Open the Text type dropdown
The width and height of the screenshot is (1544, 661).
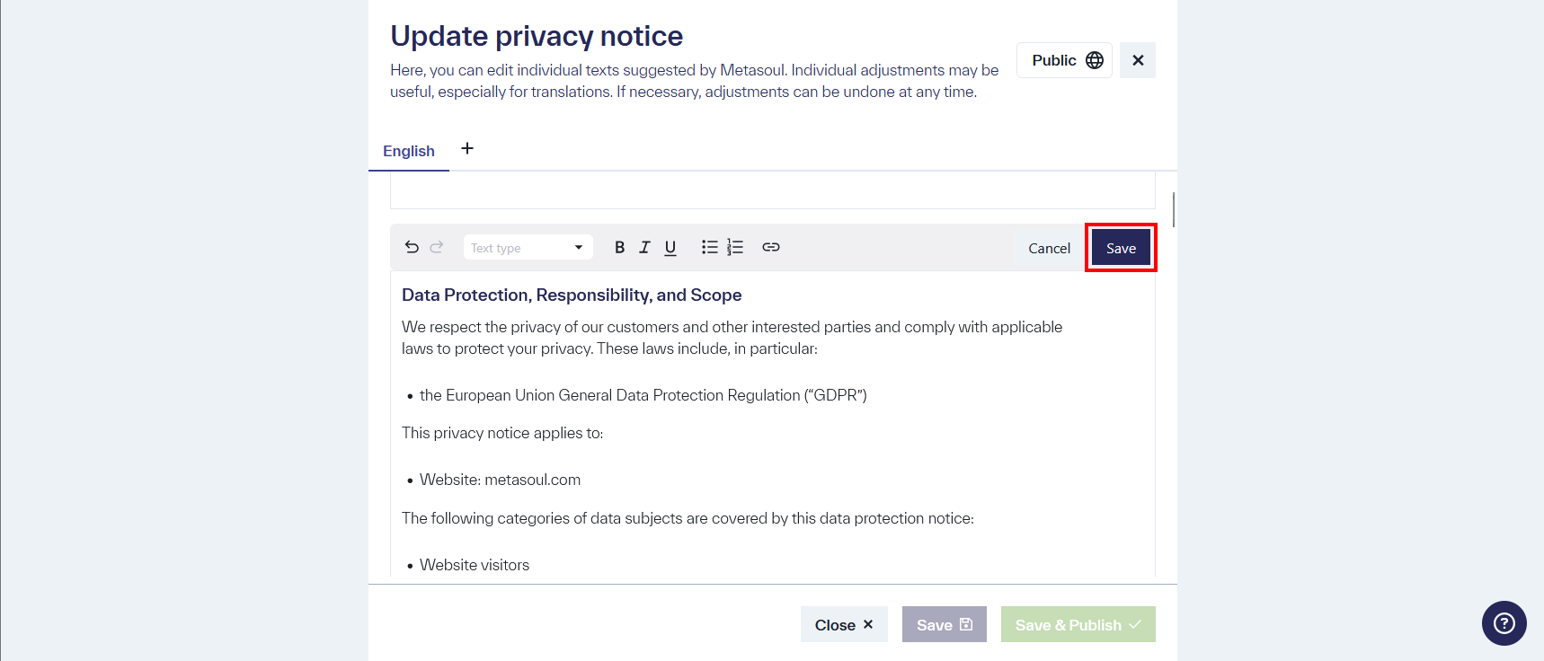(x=528, y=248)
